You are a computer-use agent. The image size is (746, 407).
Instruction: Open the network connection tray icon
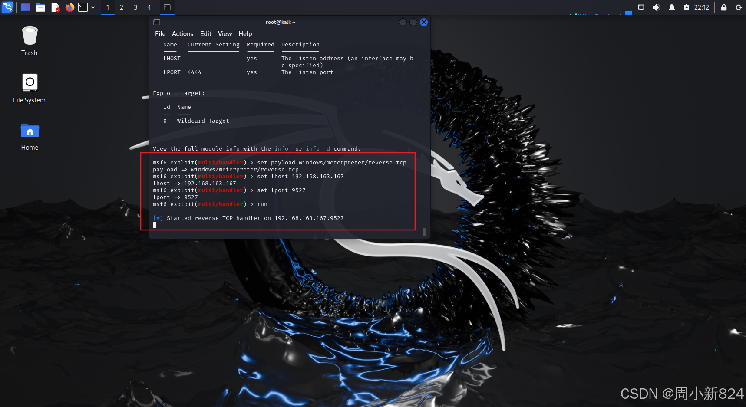(641, 7)
